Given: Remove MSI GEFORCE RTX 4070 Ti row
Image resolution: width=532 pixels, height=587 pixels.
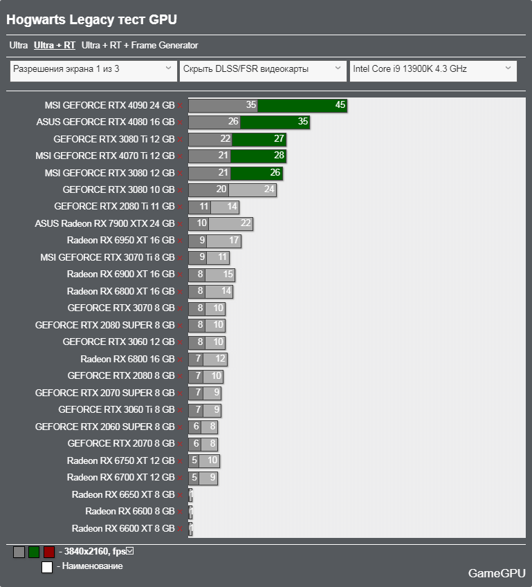Looking at the screenshot, I should coord(180,156).
